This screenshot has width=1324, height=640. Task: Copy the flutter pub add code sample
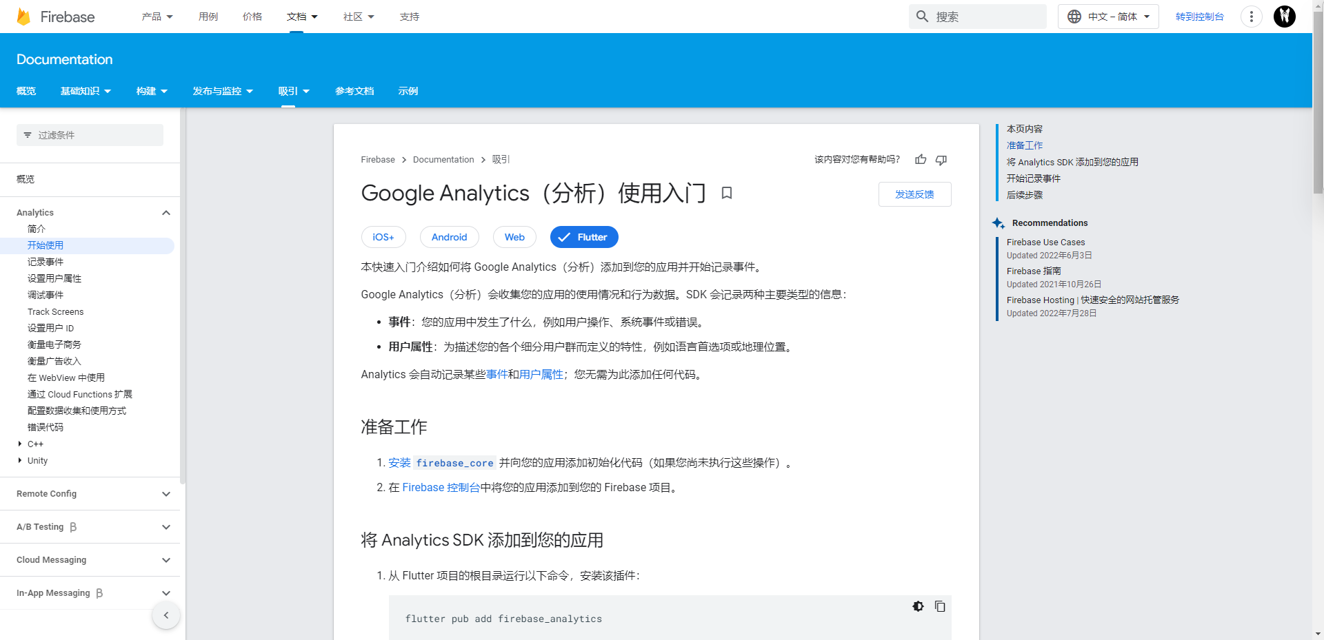940,606
